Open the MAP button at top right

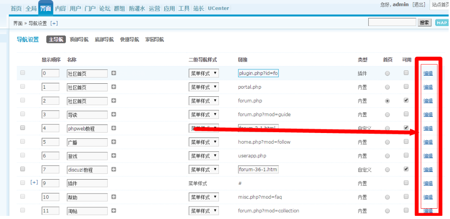coord(442,23)
